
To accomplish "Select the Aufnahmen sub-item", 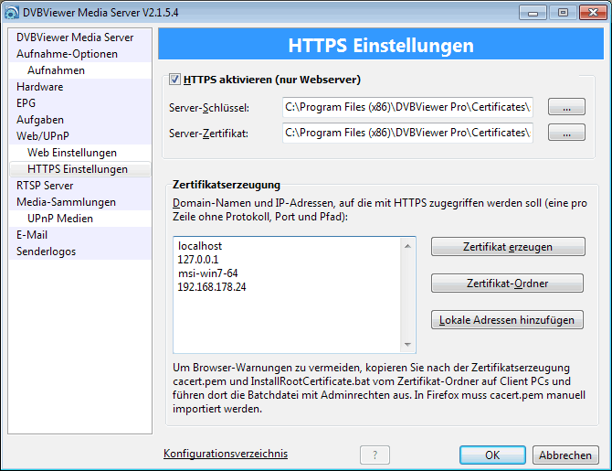I will point(80,70).
